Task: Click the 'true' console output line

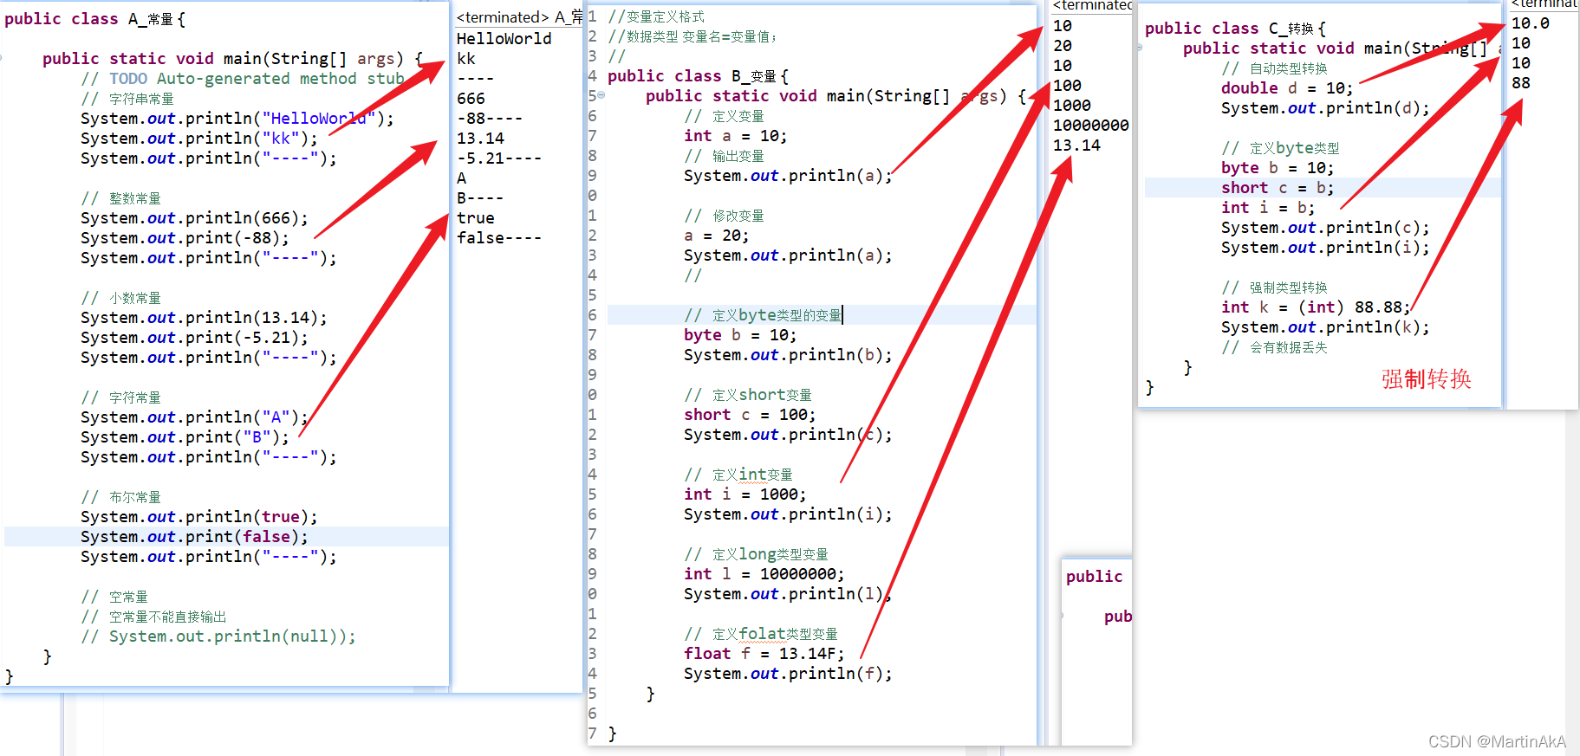Action: 476,218
